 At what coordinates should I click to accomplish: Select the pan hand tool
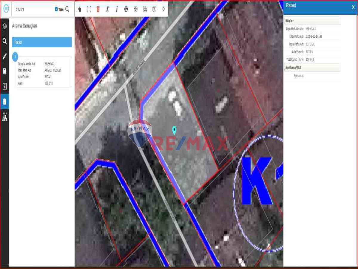pyautogui.click(x=80, y=9)
